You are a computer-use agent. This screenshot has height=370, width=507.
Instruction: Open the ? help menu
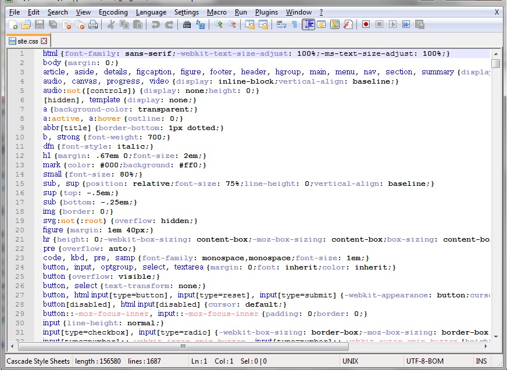point(321,12)
